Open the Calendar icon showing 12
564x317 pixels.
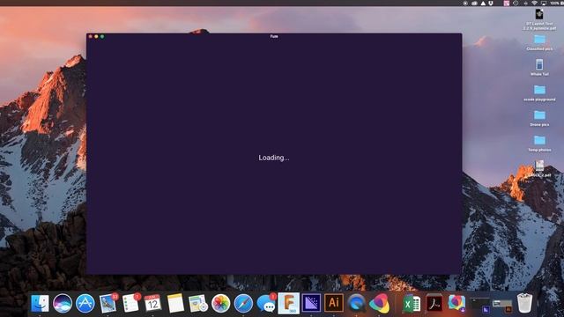pos(152,303)
